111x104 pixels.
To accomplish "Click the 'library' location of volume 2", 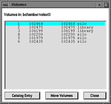I will [85, 27].
